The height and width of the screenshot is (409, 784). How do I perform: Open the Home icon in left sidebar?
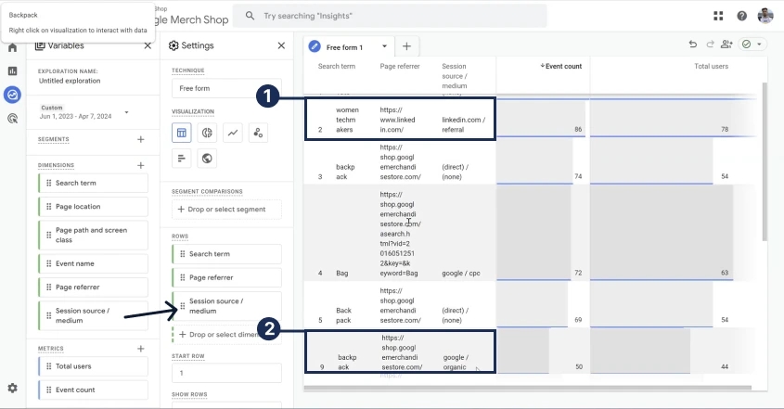12,48
